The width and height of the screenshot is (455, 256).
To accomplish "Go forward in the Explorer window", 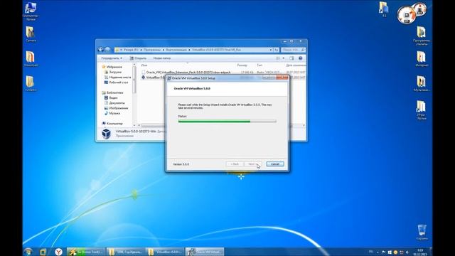I will click(107, 50).
